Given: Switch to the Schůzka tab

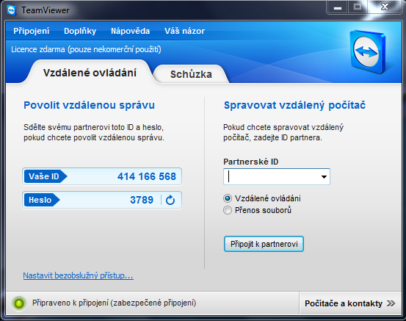Looking at the screenshot, I should click(191, 74).
